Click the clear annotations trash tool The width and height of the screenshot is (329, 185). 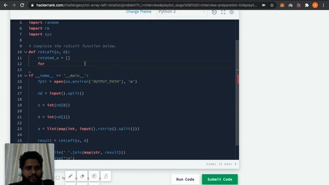coord(106,176)
